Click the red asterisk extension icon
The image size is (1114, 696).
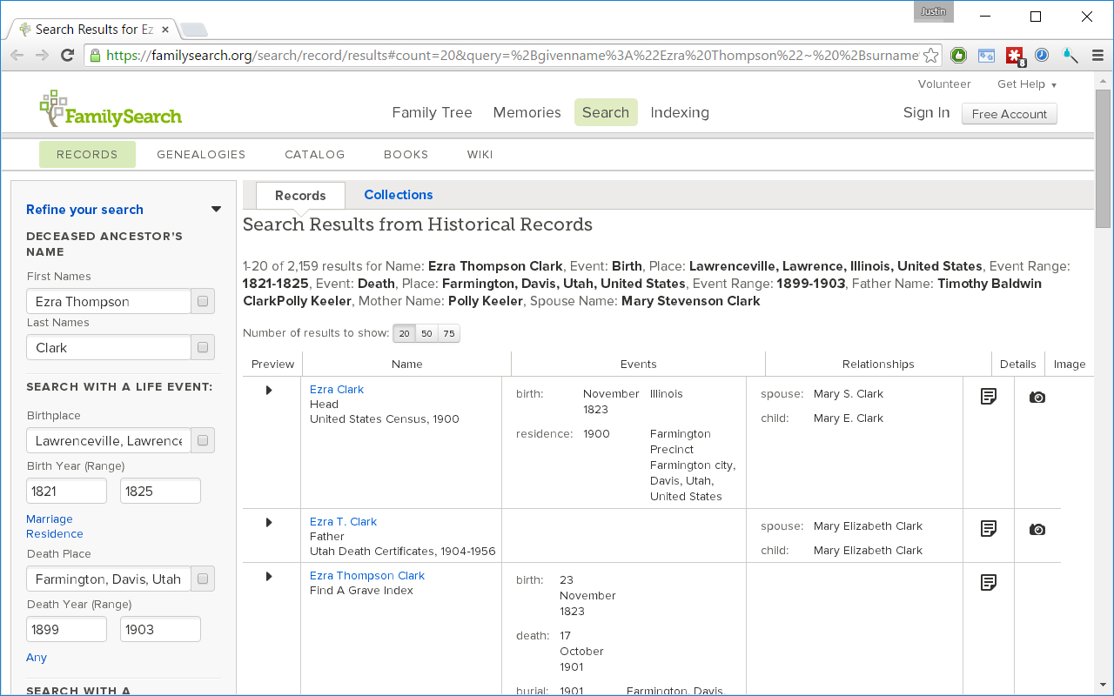pyautogui.click(x=1015, y=56)
